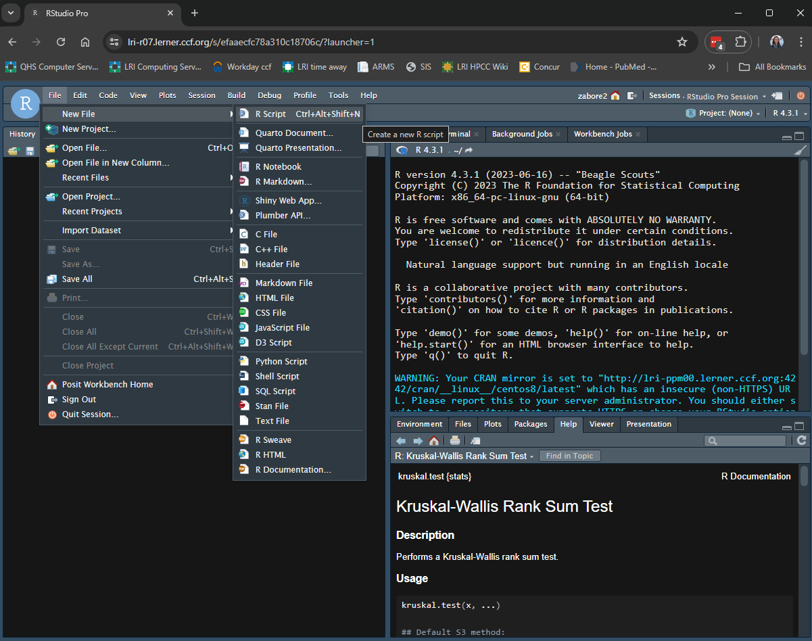The height and width of the screenshot is (641, 812).
Task: Expand the Recent Files submenu
Action: pyautogui.click(x=137, y=177)
